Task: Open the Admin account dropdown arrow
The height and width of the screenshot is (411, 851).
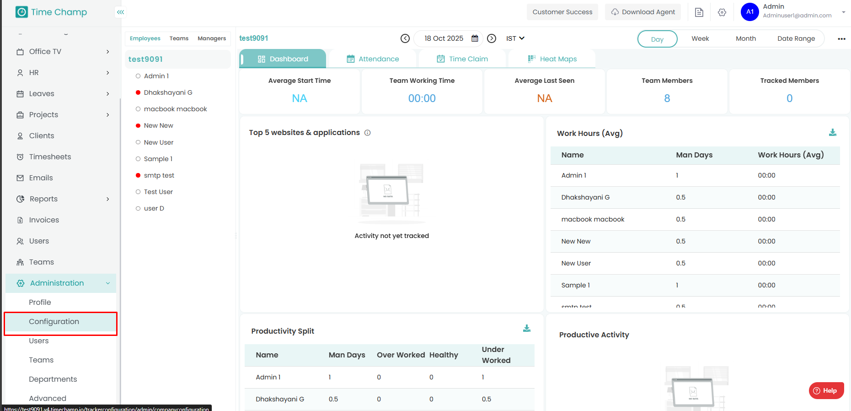Action: click(x=843, y=12)
